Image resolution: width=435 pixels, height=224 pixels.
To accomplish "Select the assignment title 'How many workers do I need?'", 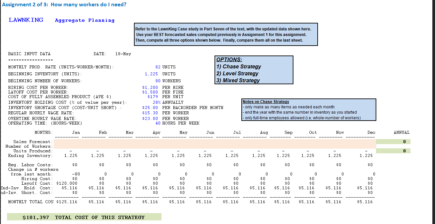I will click(89, 5).
